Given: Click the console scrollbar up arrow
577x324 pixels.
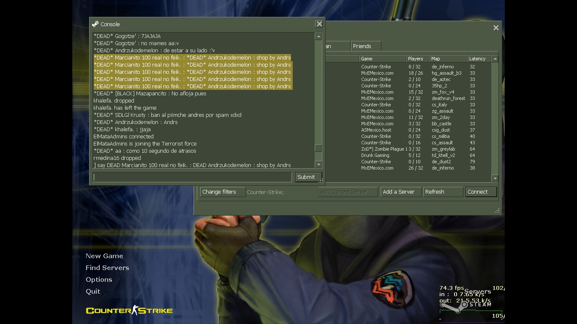Looking at the screenshot, I should click(318, 37).
